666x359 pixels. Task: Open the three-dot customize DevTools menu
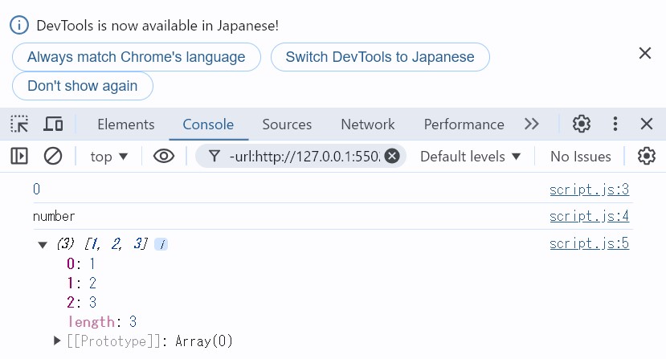(x=615, y=124)
